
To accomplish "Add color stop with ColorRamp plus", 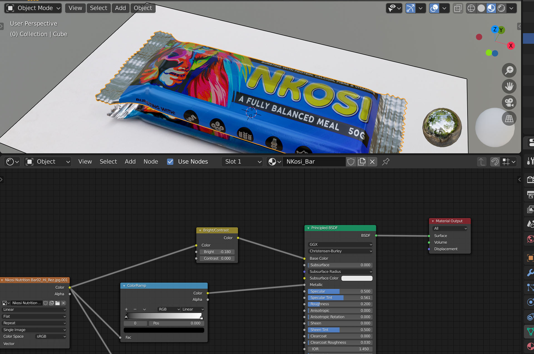I will coord(126,309).
